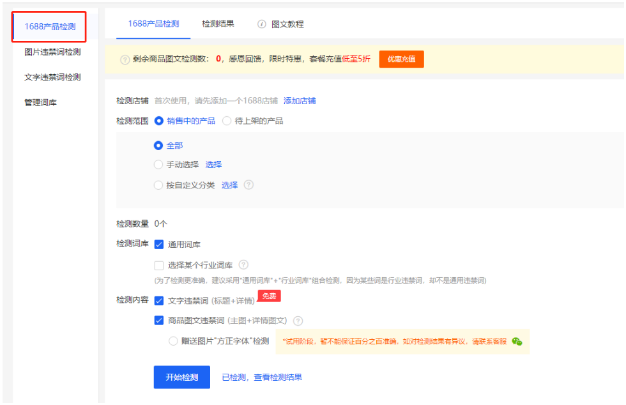Select the 手动选择 radio option
626x405 pixels.
click(158, 164)
